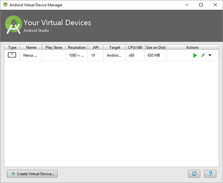Select the '650 MB' size cell
Screen dimensions: 223x183
(156, 55)
